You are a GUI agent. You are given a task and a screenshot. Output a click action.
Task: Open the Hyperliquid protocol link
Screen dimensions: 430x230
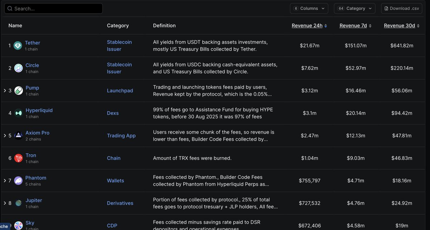[39, 110]
